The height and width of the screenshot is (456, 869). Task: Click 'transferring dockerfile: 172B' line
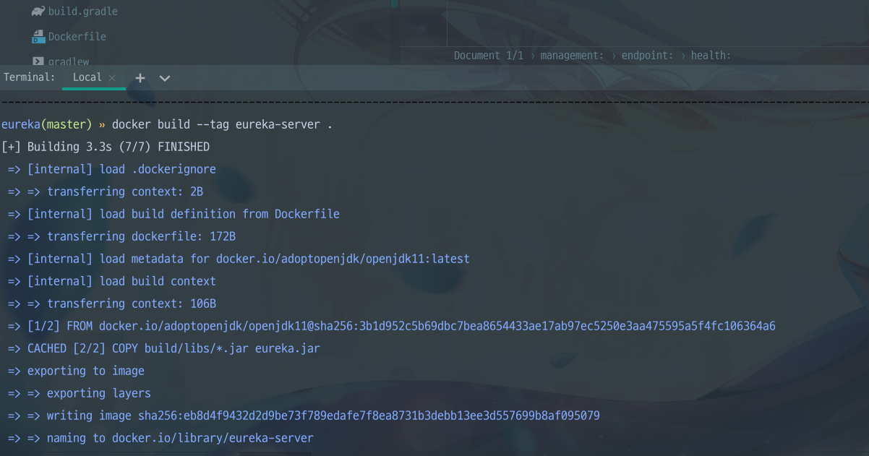[x=121, y=236]
